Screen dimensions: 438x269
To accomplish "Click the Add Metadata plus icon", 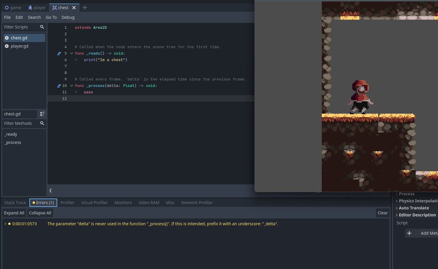I will [x=409, y=233].
